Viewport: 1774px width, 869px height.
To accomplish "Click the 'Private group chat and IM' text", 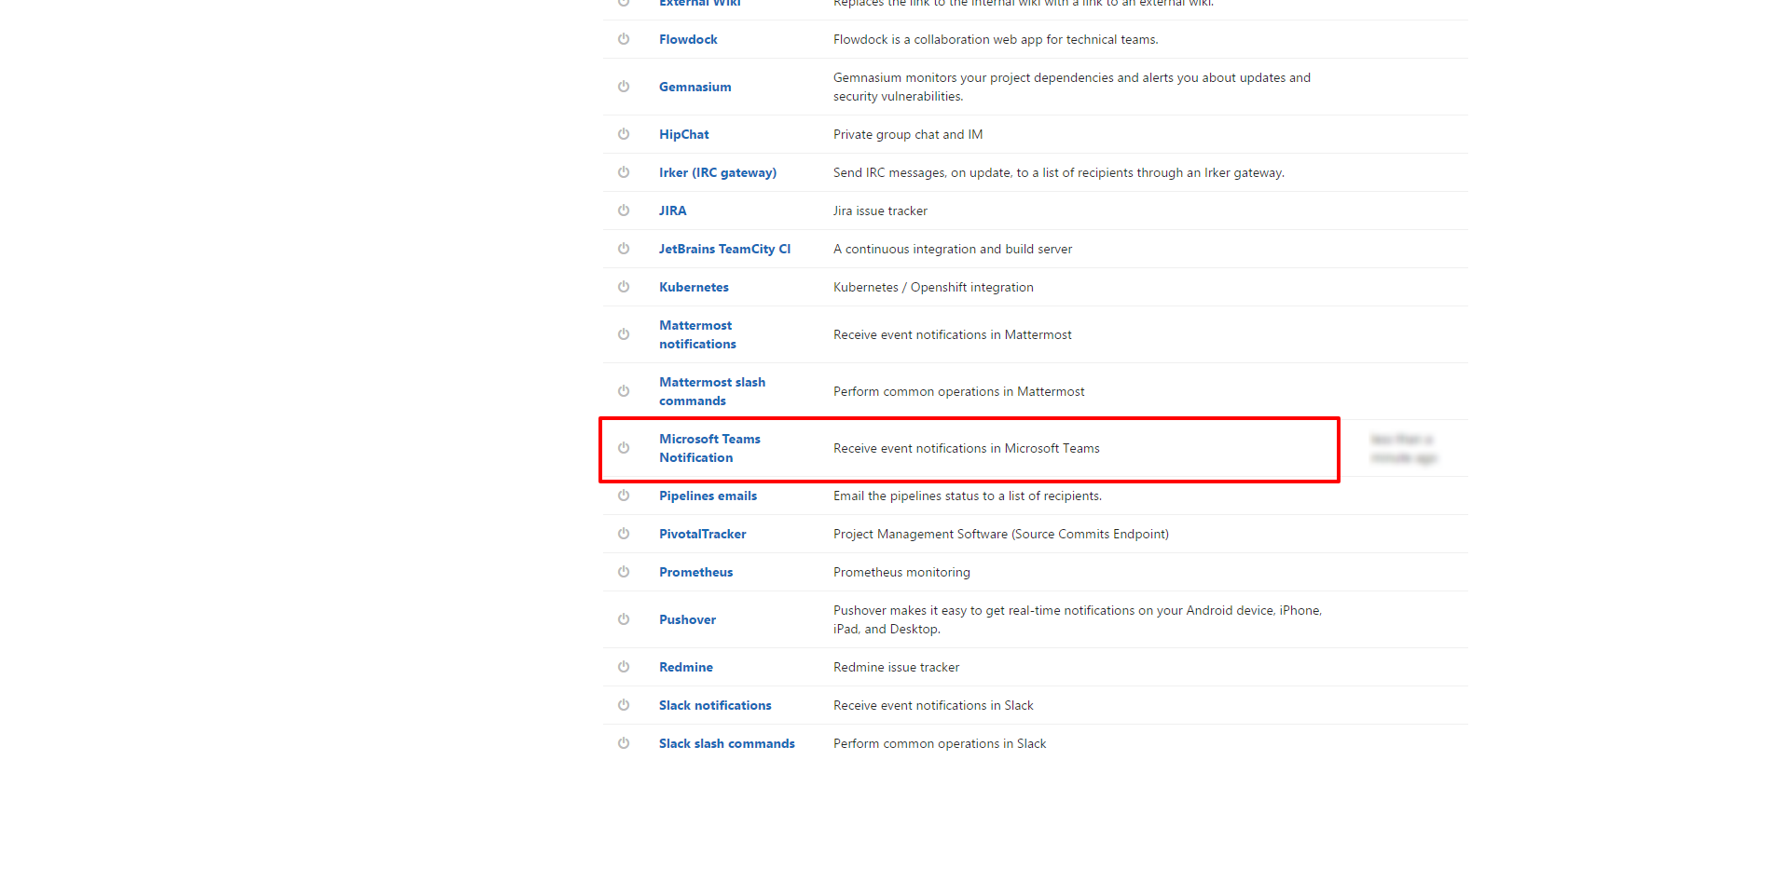I will pos(908,134).
